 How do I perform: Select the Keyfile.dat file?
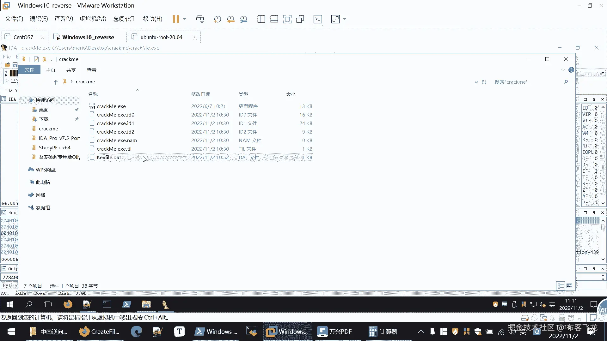109,157
